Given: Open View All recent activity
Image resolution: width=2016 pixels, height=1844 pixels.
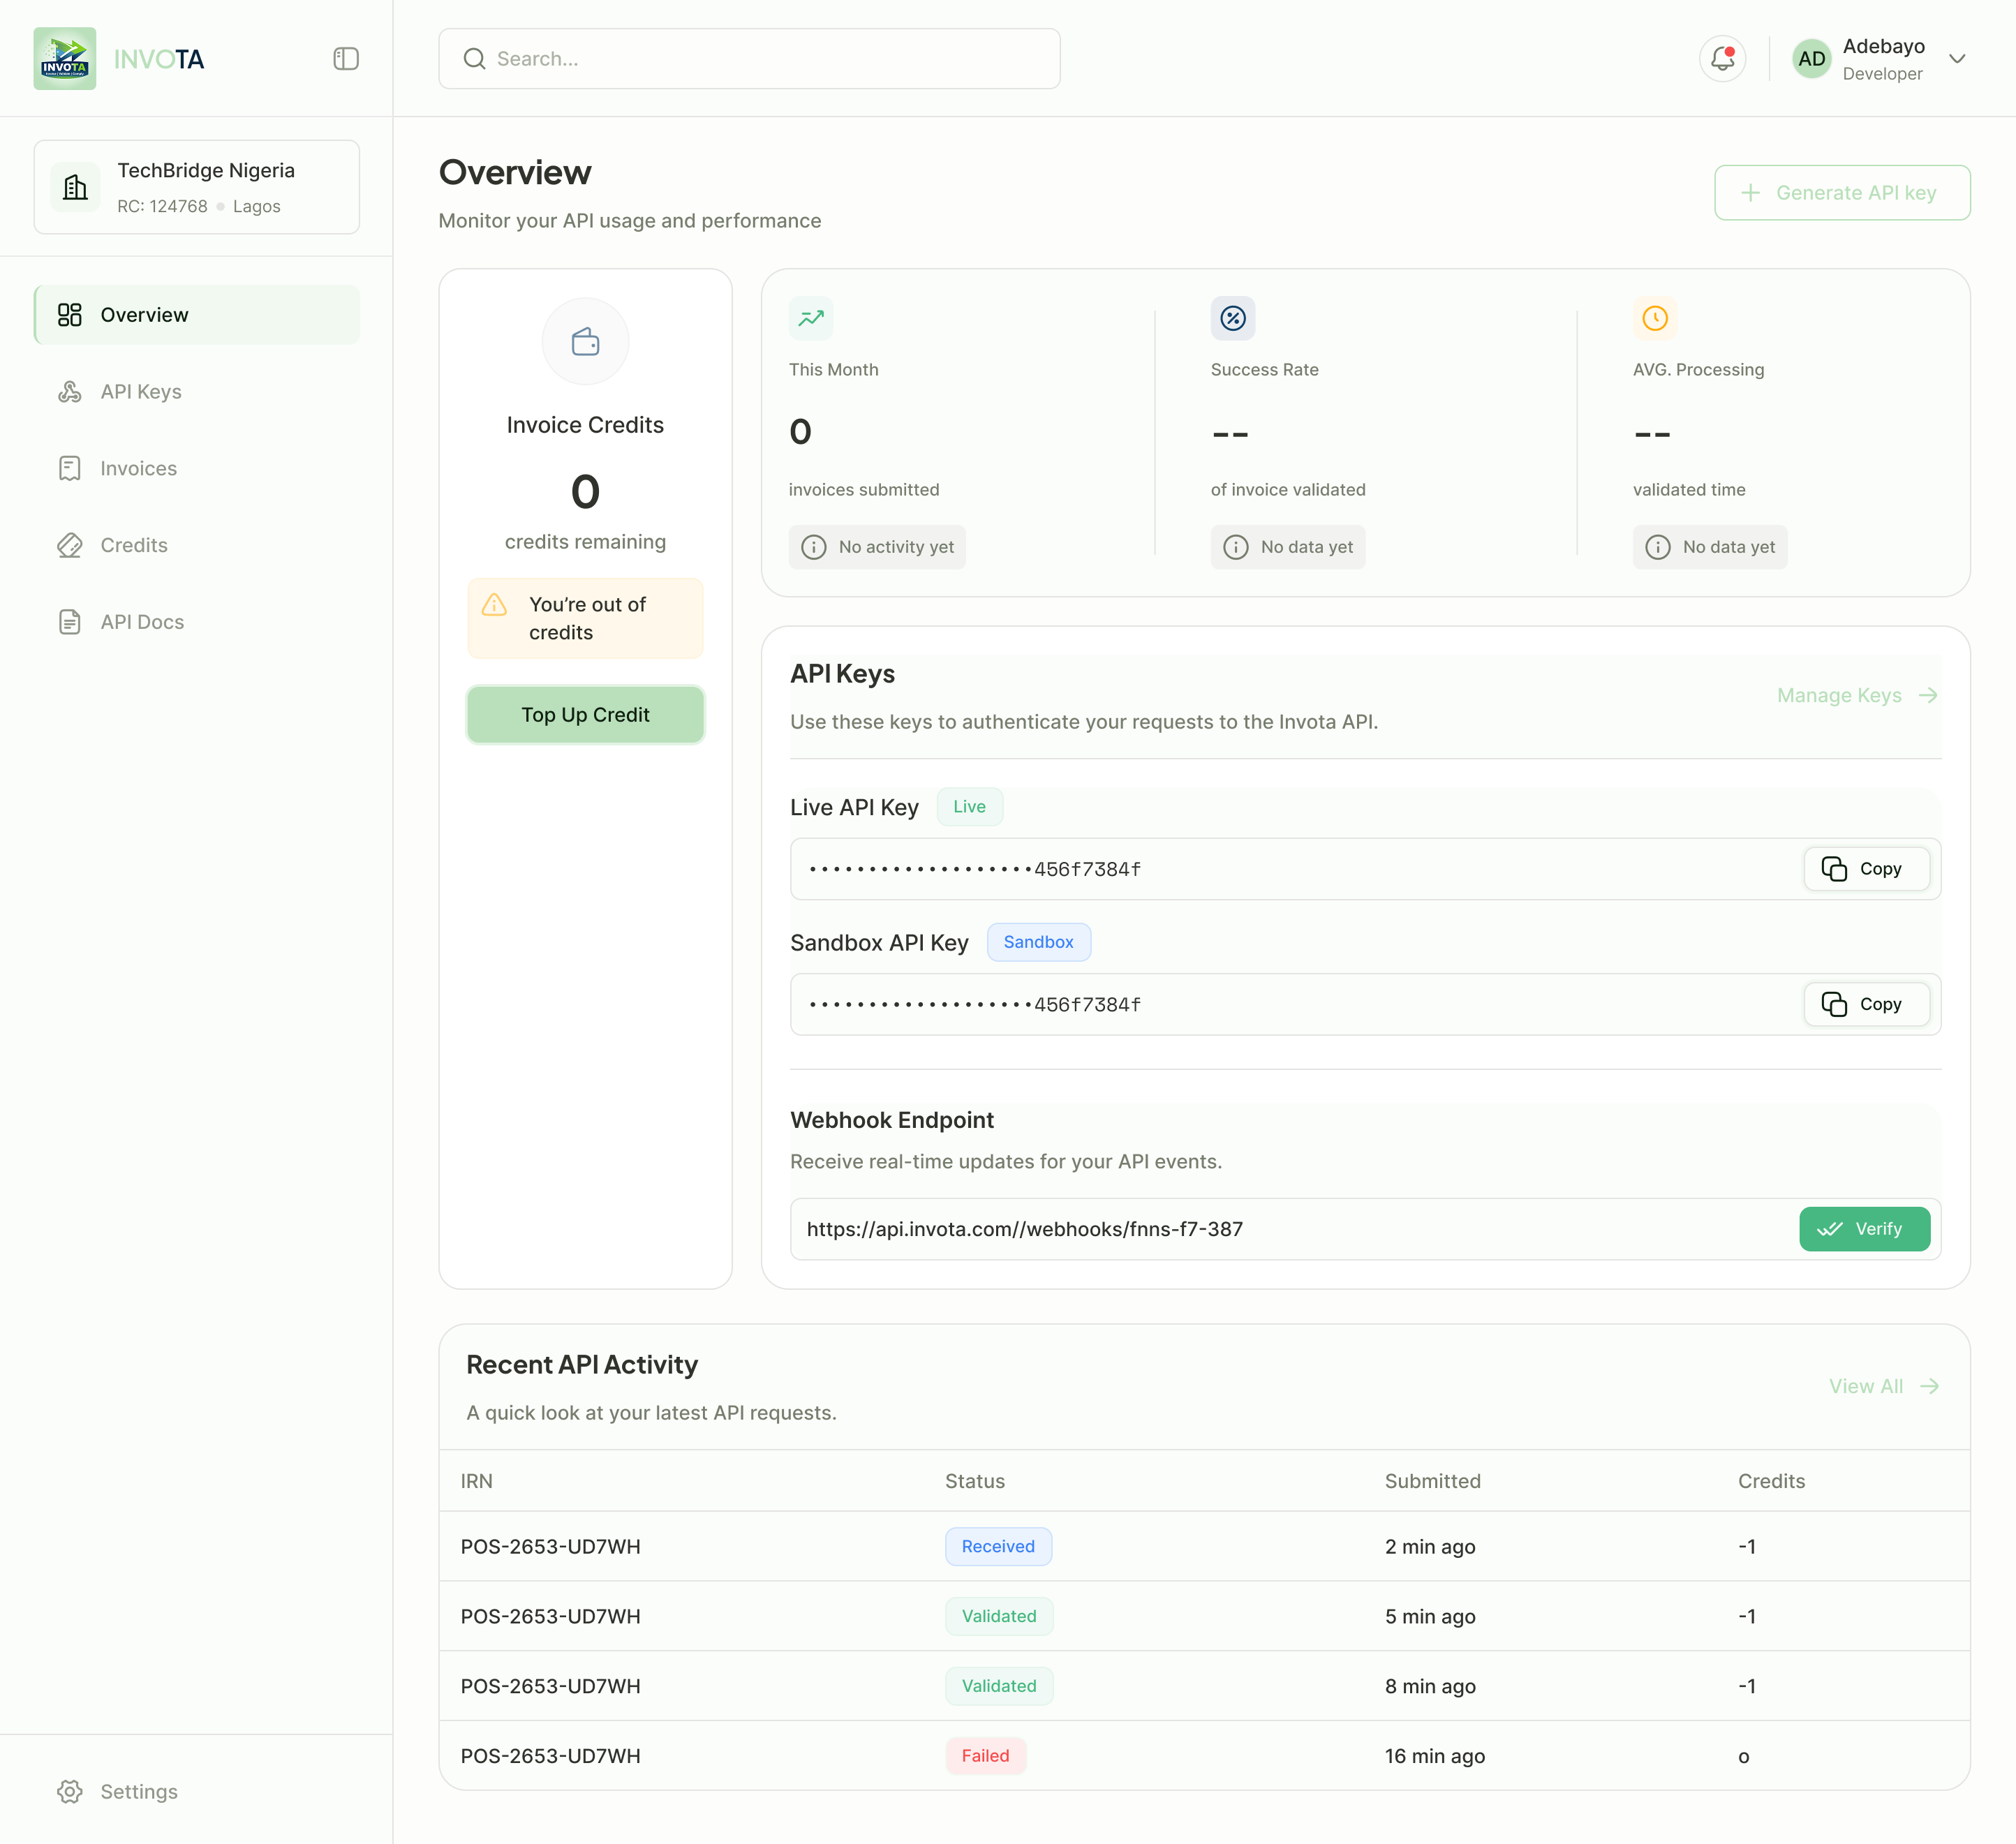Looking at the screenshot, I should (x=1884, y=1386).
